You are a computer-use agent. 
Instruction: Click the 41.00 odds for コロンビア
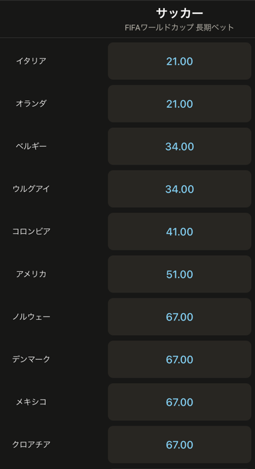[179, 232]
